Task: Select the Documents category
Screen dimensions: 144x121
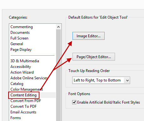Action: pos(20,33)
